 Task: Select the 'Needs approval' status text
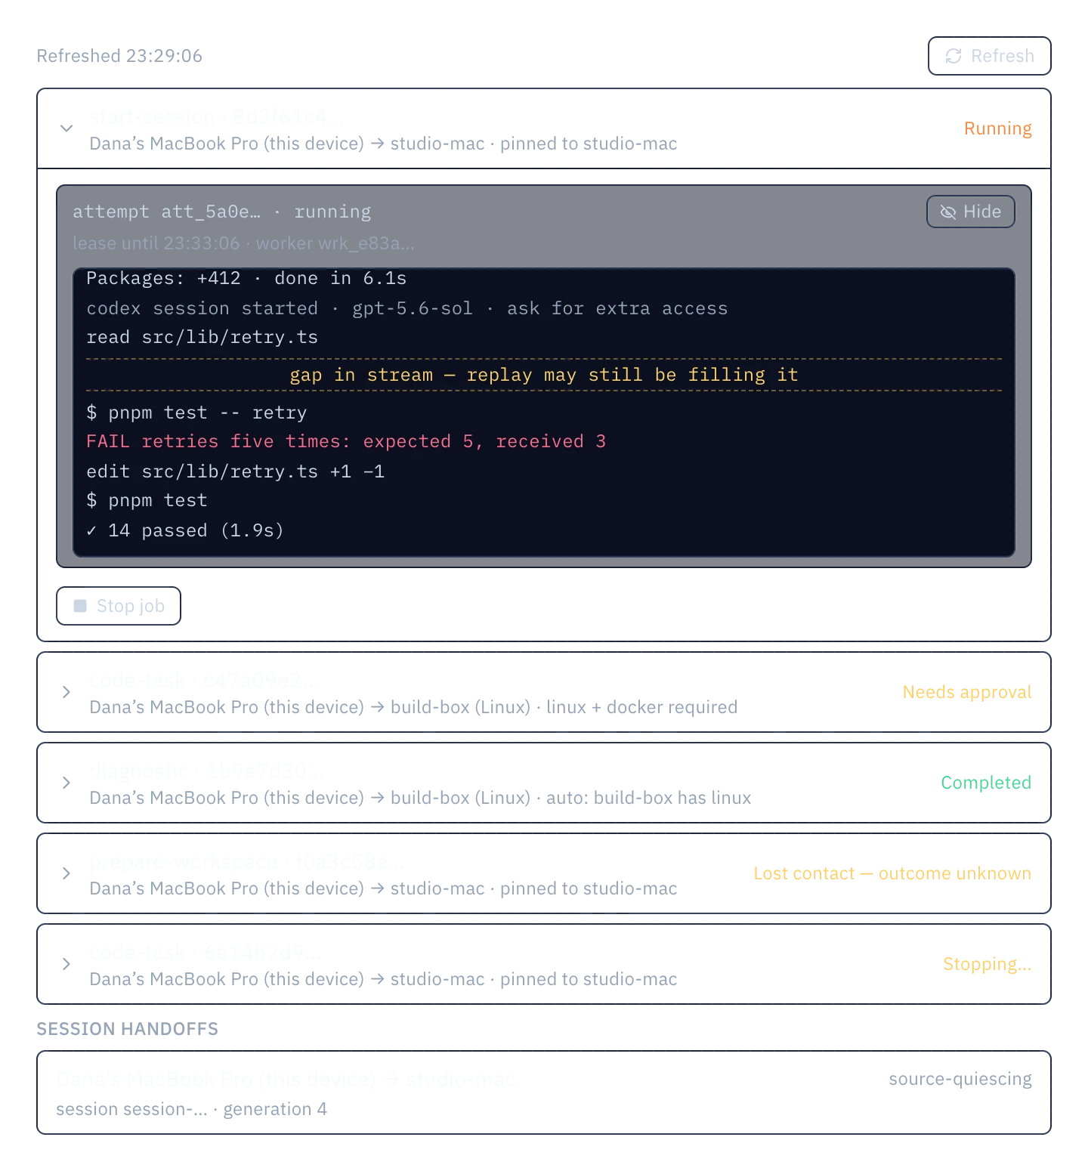click(967, 692)
